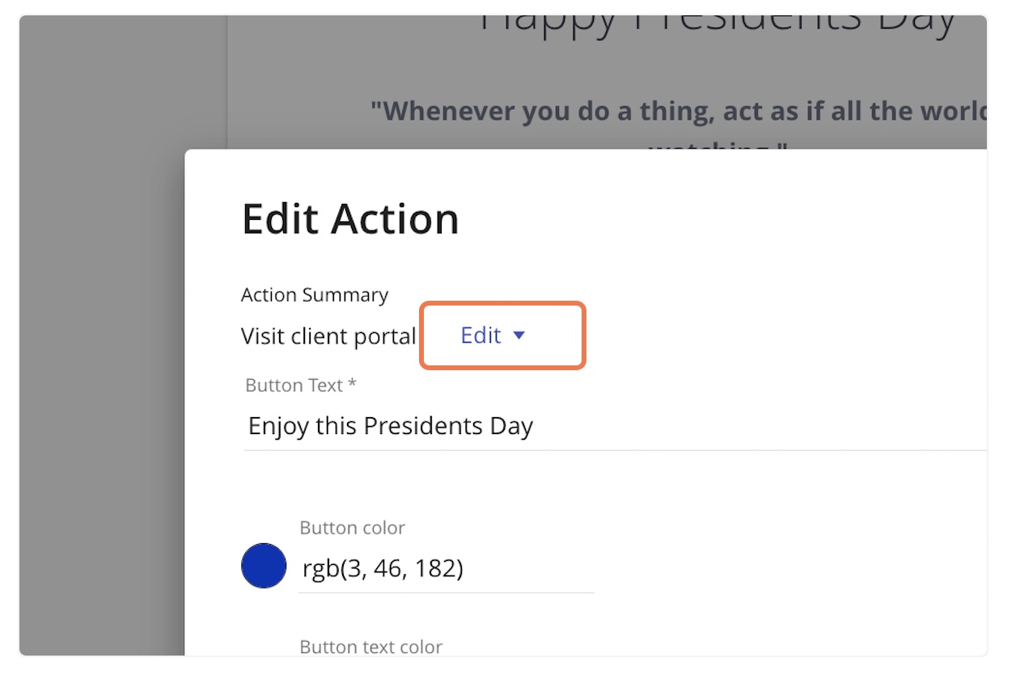
Task: Click the underline beneath the Button Text input
Action: (615, 450)
